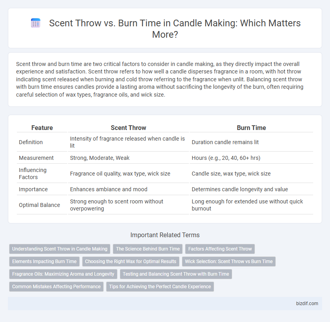The image size is (330, 322).
Task: Select the 'Influencing Factors' row label
Action: pyautogui.click(x=33, y=174)
